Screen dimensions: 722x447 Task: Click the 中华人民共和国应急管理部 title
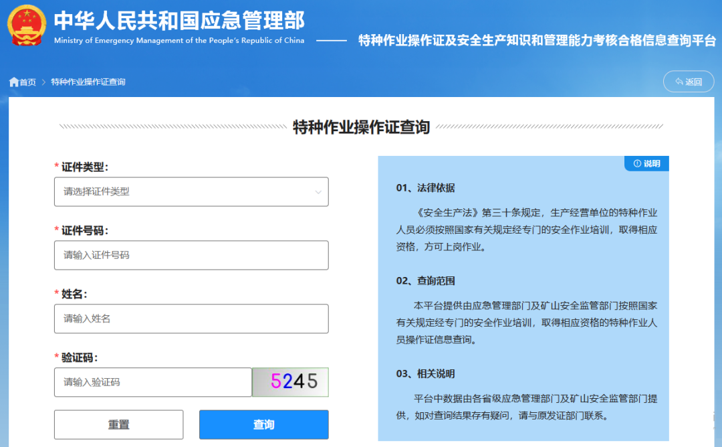179,20
